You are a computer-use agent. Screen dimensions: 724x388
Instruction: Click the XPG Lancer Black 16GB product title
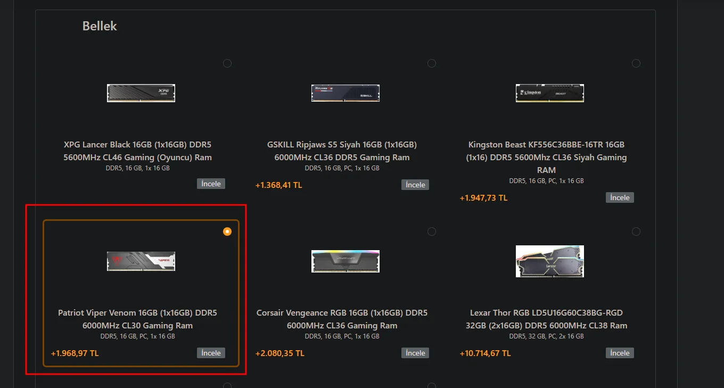138,151
